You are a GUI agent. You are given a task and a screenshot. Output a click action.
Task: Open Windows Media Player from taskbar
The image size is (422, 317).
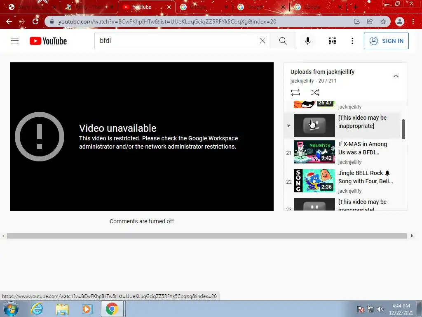[x=87, y=309]
